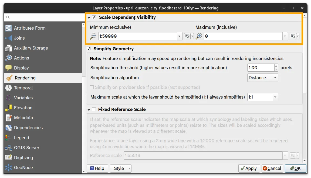The width and height of the screenshot is (311, 178).
Task: Open the Elevation settings page
Action: click(x=23, y=108)
